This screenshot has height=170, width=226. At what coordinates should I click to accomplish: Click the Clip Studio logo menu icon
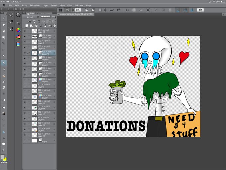tap(4, 5)
